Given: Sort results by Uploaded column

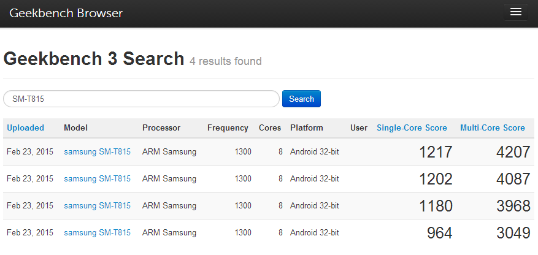Looking at the screenshot, I should point(25,128).
